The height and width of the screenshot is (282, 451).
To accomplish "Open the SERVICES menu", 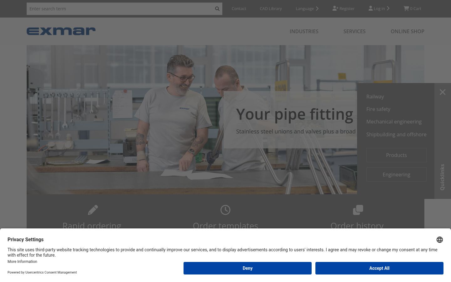I will (x=355, y=31).
